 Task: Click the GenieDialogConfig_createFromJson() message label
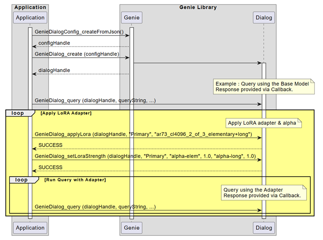(x=79, y=32)
